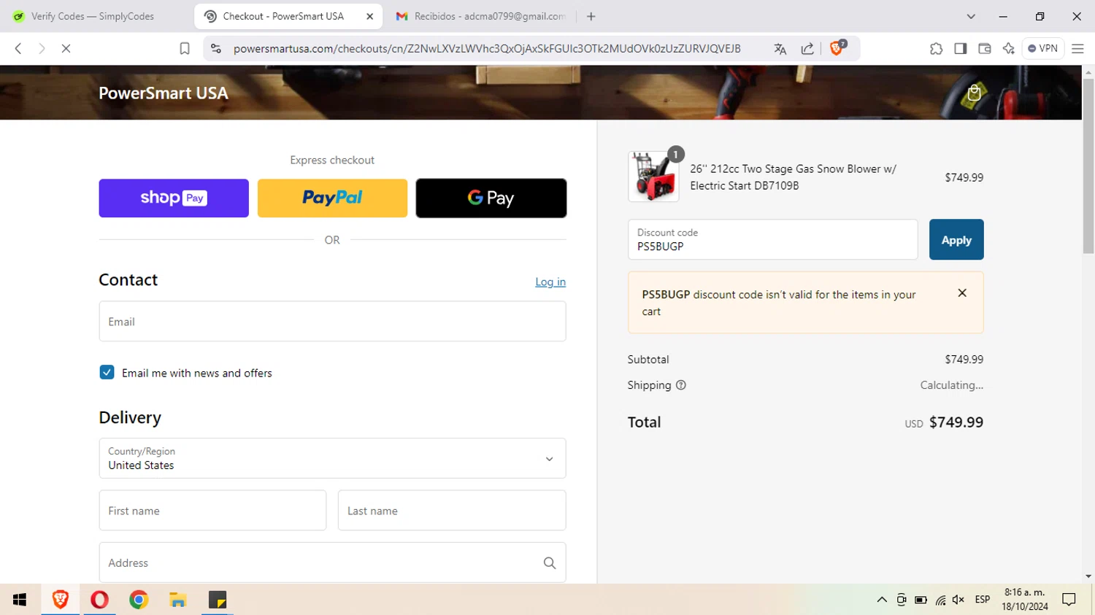Viewport: 1095px width, 615px height.
Task: Expand the Country/Region dropdown
Action: 332,458
